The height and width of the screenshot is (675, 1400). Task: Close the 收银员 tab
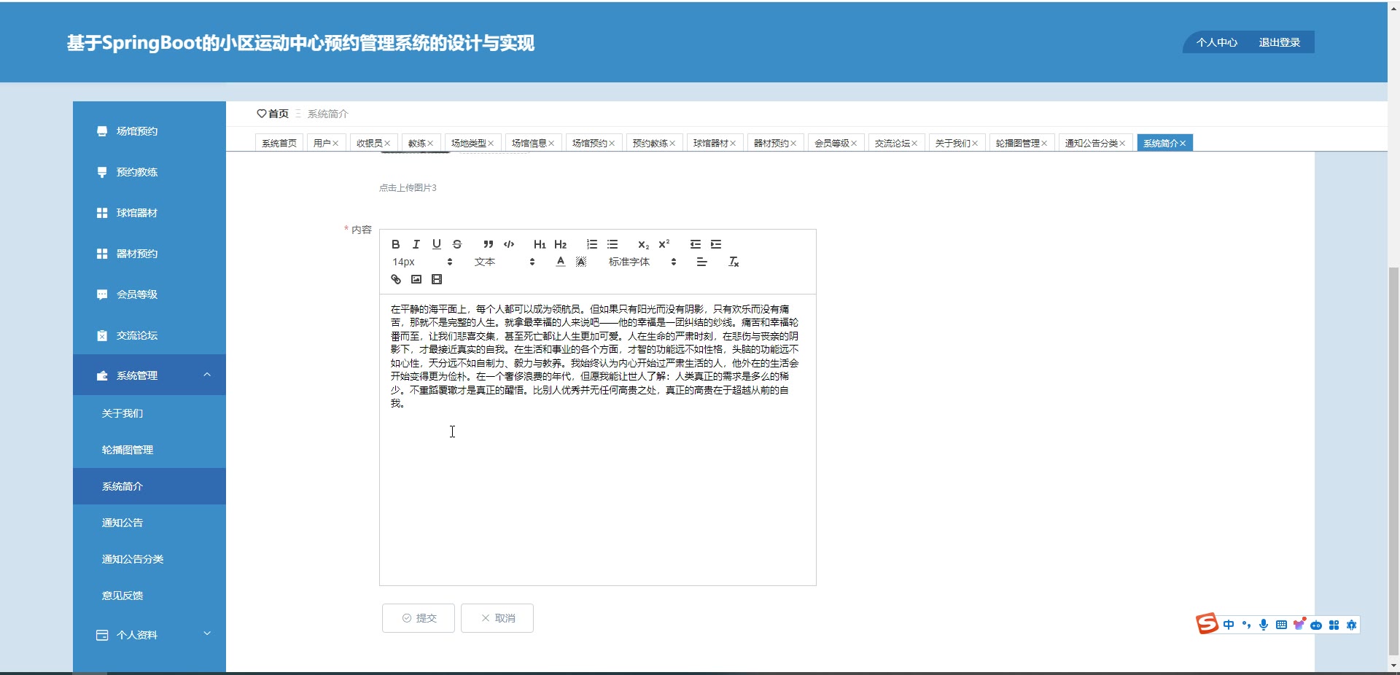click(387, 144)
